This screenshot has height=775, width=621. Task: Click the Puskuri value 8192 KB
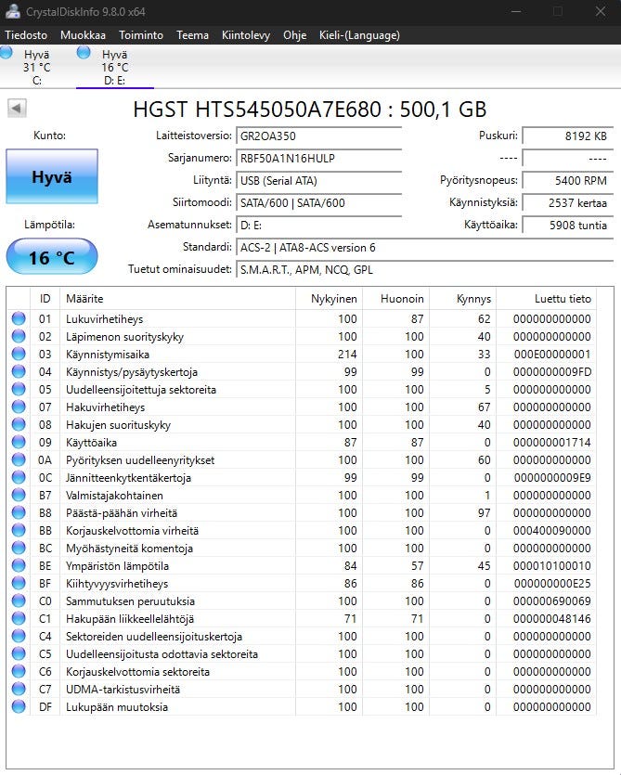pyautogui.click(x=567, y=136)
